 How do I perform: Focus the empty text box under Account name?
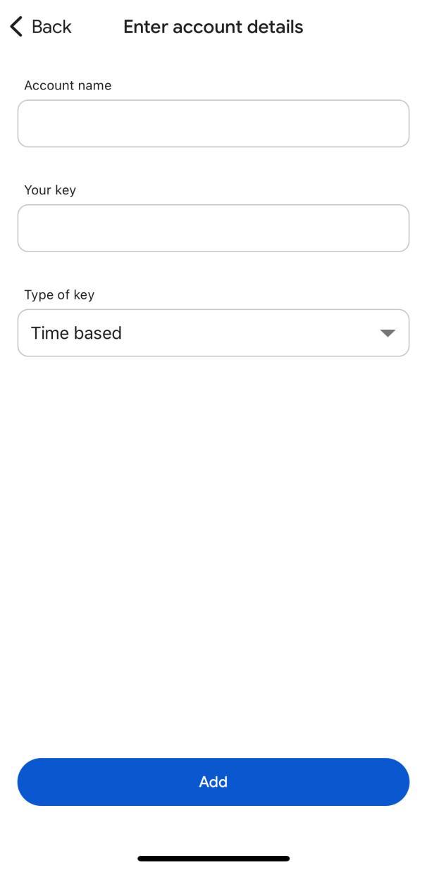(x=213, y=123)
